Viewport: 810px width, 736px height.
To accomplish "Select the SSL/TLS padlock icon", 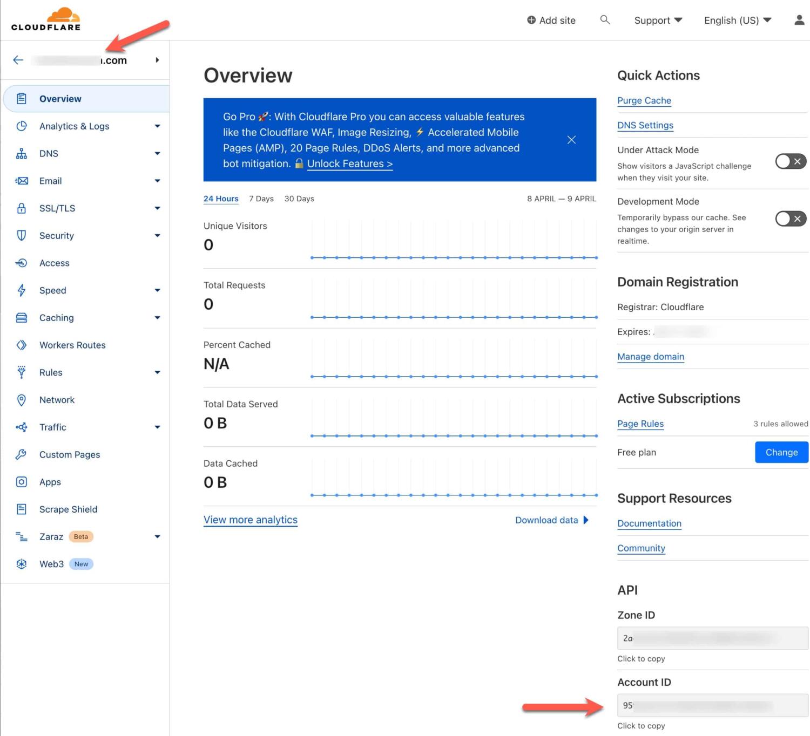I will click(22, 208).
